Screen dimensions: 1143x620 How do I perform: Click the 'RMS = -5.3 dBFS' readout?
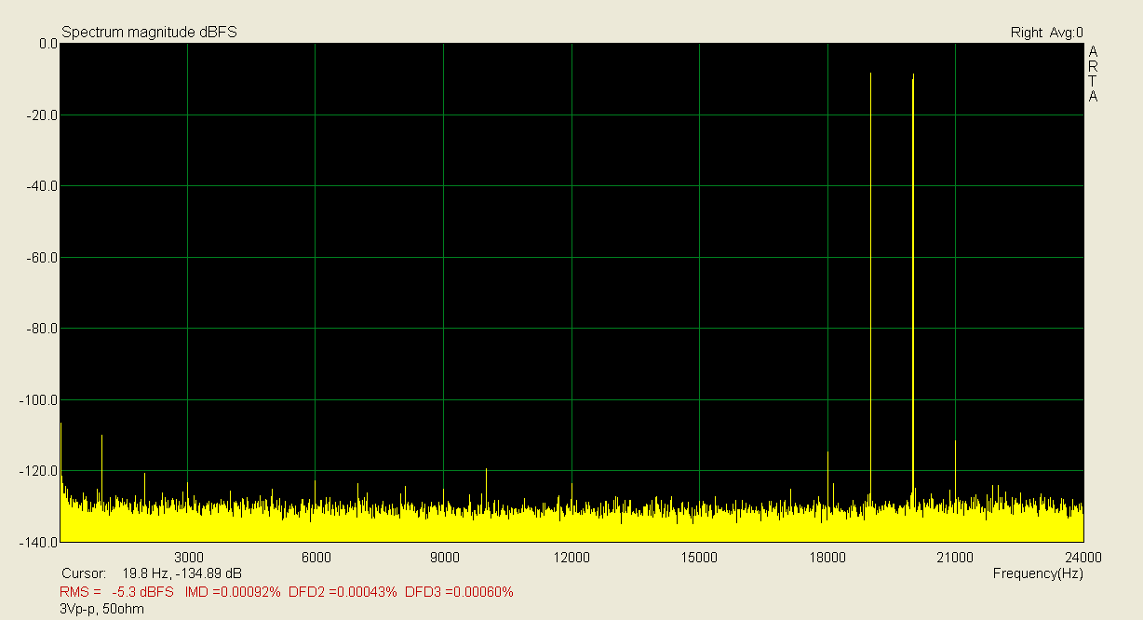coord(116,592)
